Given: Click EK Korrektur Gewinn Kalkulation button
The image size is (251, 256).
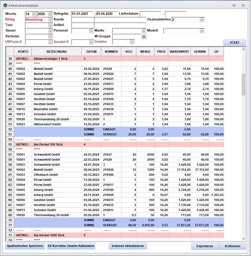Looking at the screenshot, I should pos(71,246).
